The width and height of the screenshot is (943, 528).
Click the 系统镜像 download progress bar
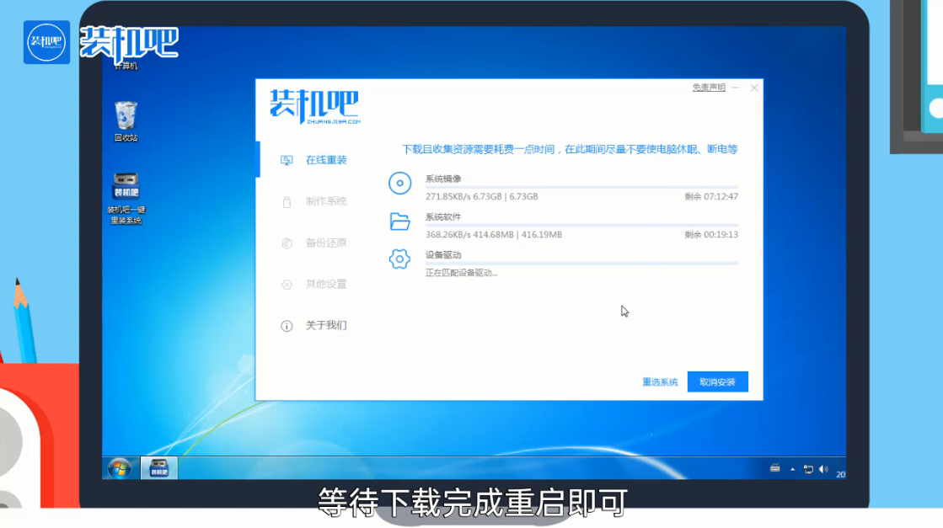coord(581,188)
